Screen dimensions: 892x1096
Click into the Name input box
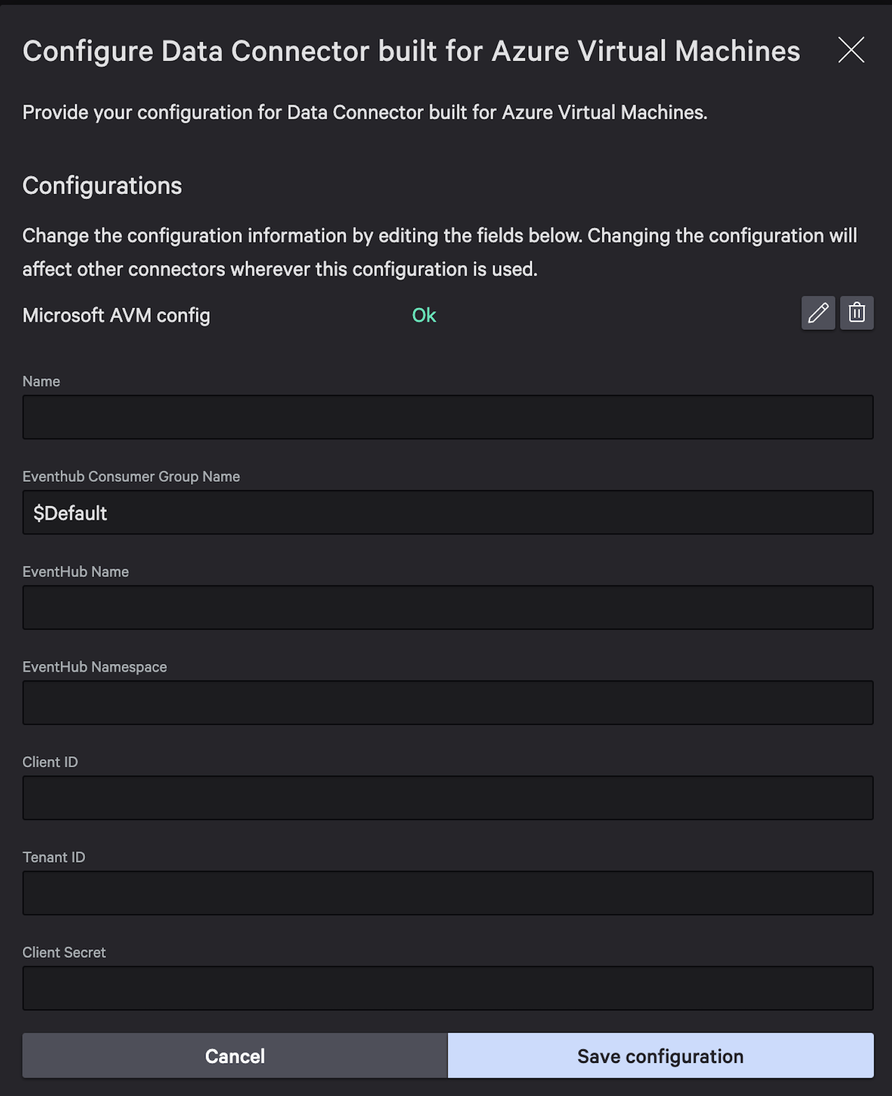pos(448,417)
